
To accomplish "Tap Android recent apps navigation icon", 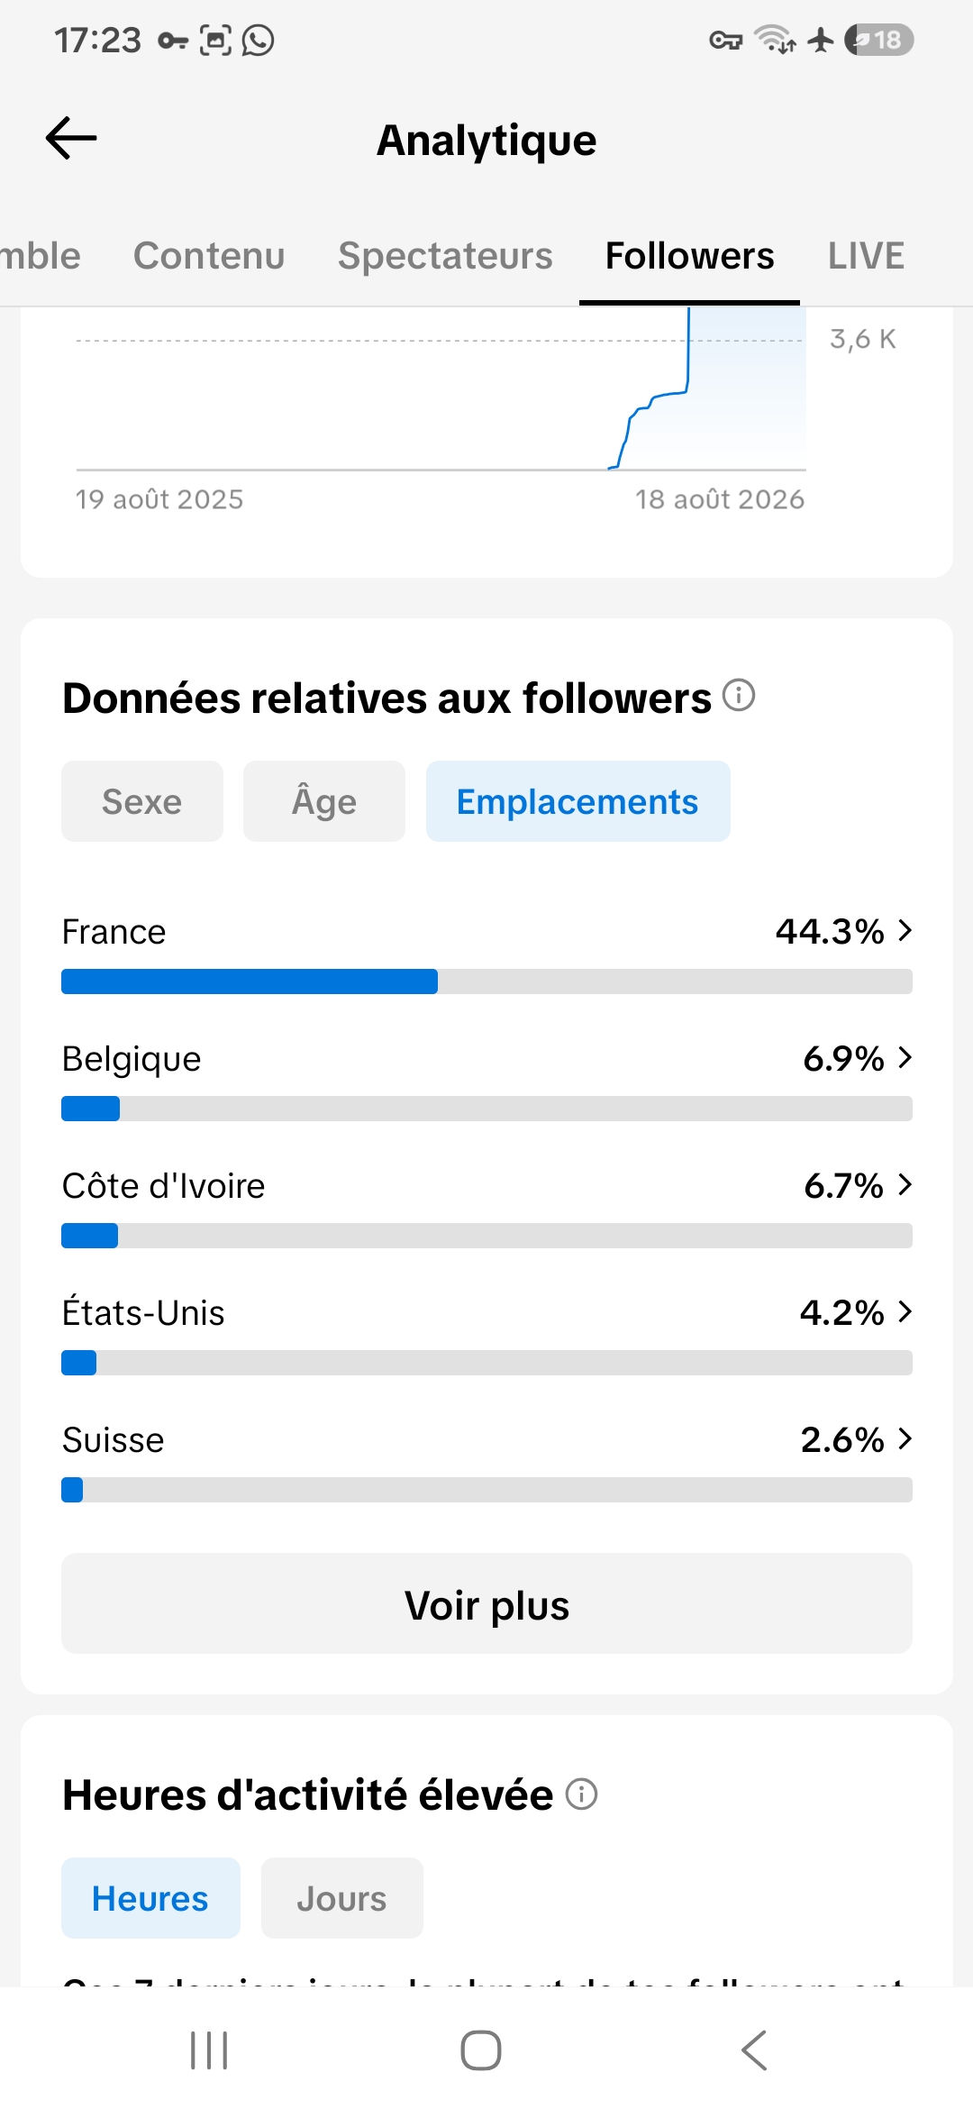I will coord(209,2050).
